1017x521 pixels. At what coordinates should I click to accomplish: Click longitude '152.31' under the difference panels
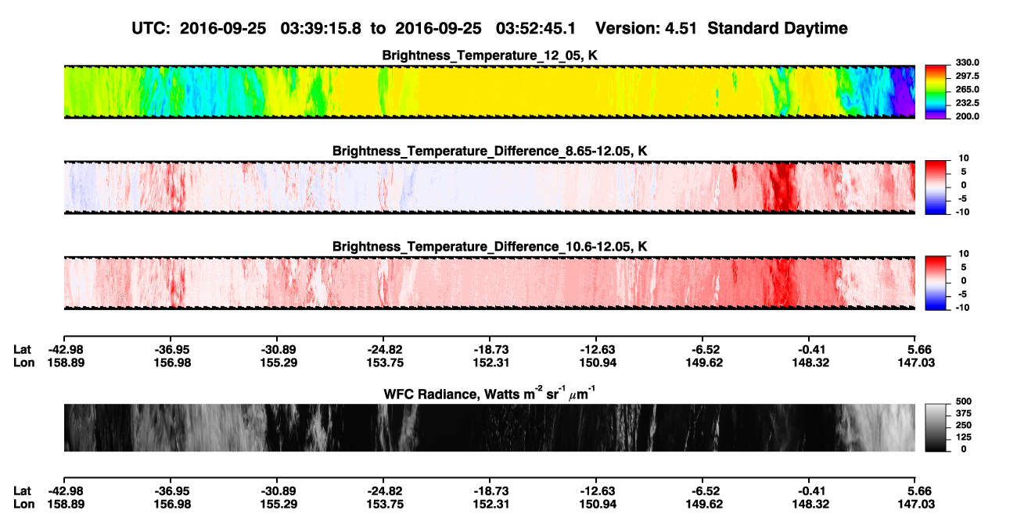pos(489,362)
